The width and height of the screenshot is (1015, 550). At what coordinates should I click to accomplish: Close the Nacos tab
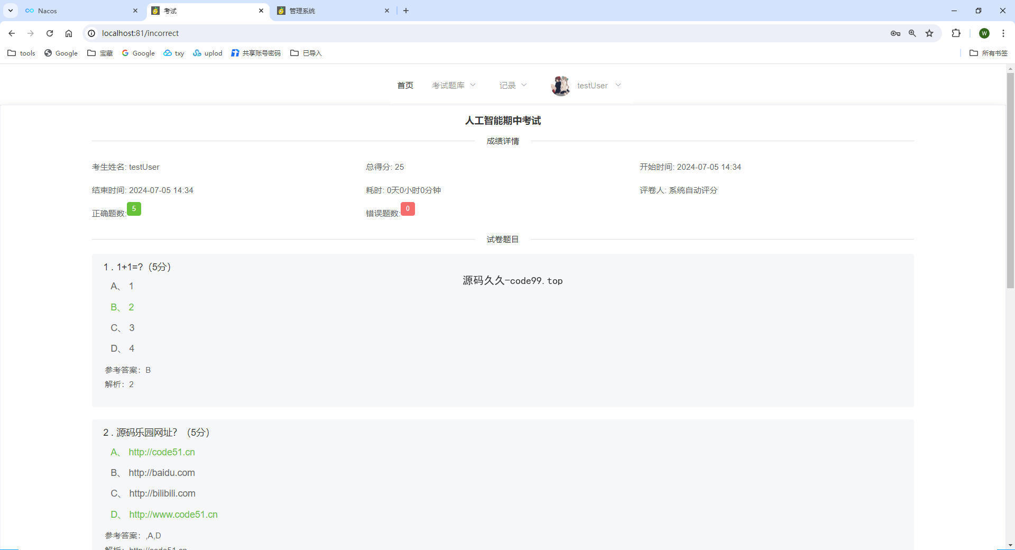pos(135,11)
